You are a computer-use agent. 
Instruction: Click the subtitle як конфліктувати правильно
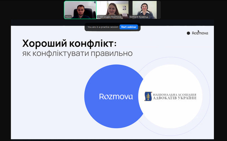77,54
